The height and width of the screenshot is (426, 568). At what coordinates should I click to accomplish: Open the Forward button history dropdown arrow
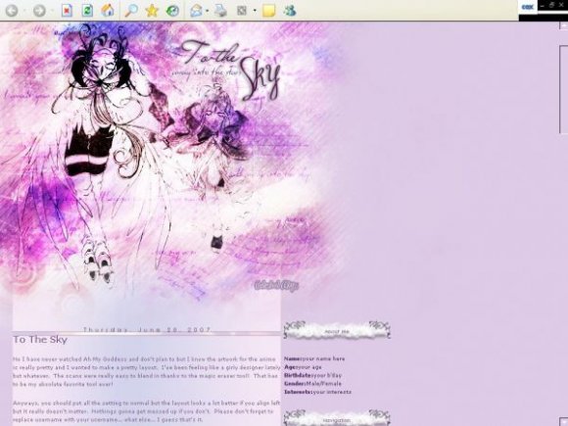click(53, 11)
